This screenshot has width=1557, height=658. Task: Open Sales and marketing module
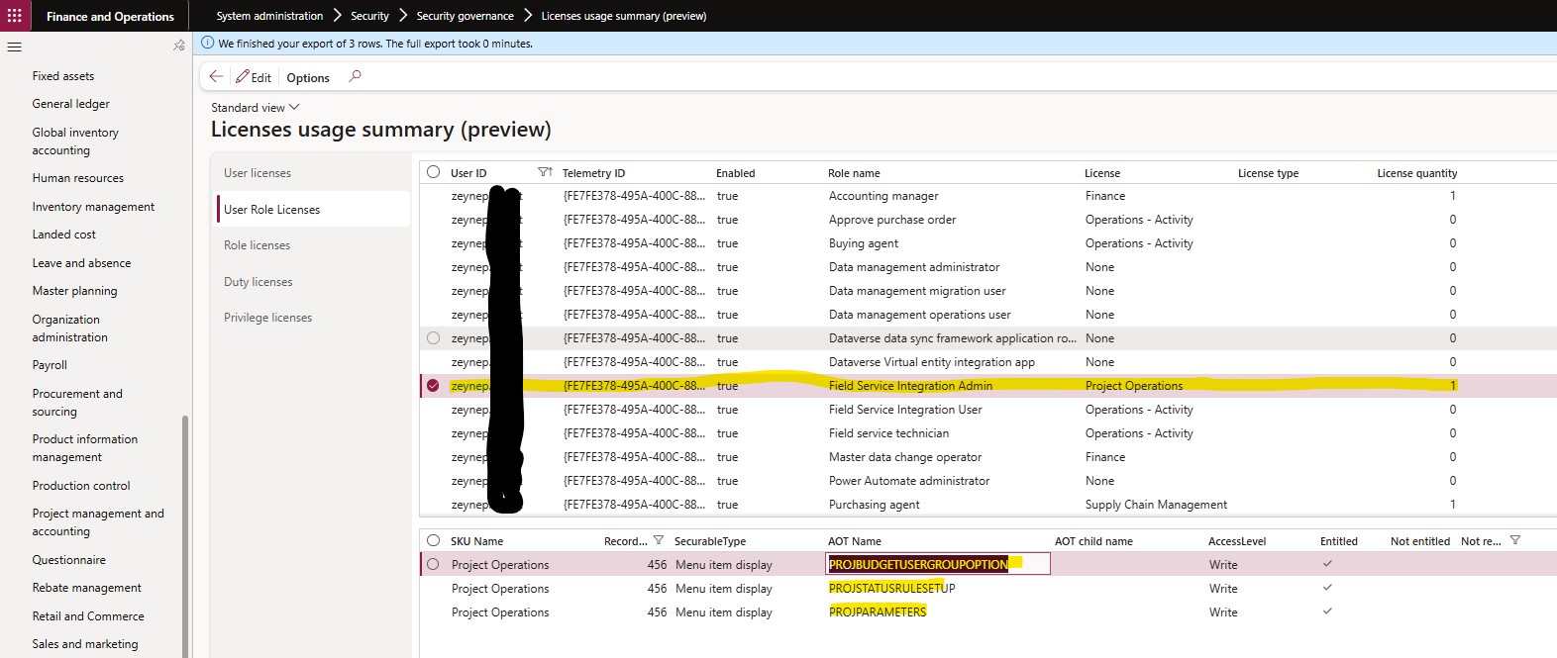coord(85,644)
